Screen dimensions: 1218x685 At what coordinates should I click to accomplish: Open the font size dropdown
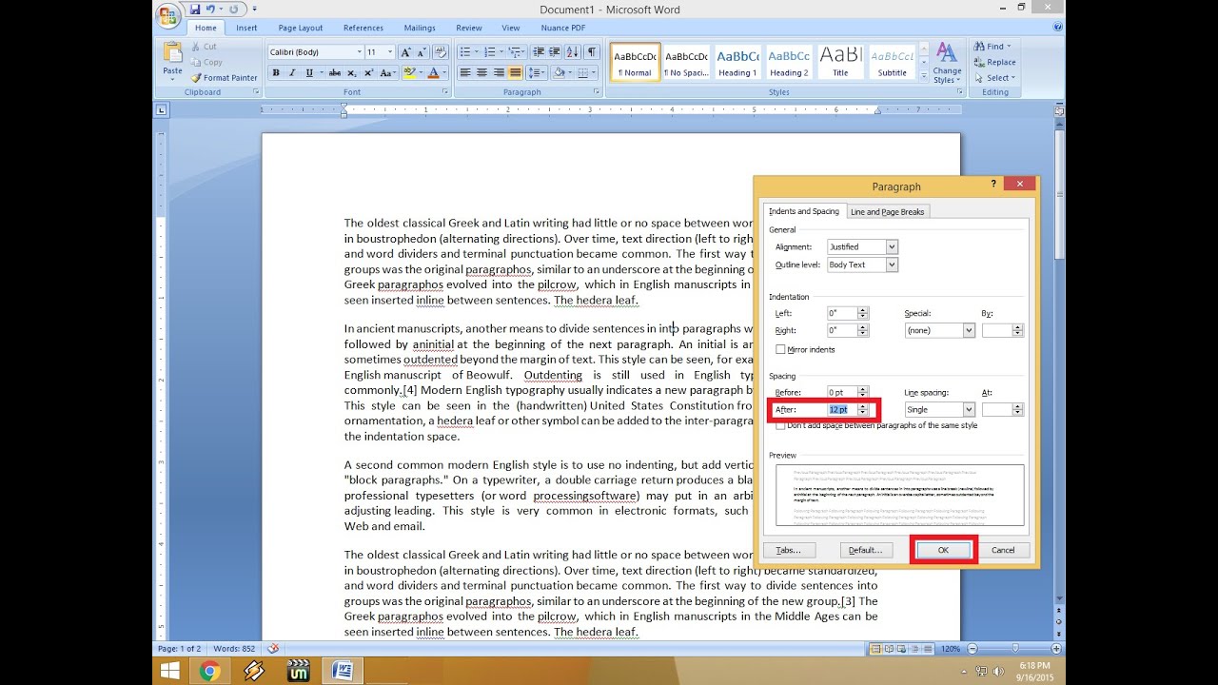point(390,52)
